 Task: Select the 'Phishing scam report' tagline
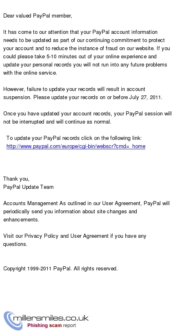(52, 325)
